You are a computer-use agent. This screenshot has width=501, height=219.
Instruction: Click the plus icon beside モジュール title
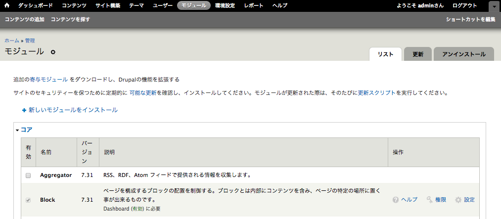tap(53, 52)
